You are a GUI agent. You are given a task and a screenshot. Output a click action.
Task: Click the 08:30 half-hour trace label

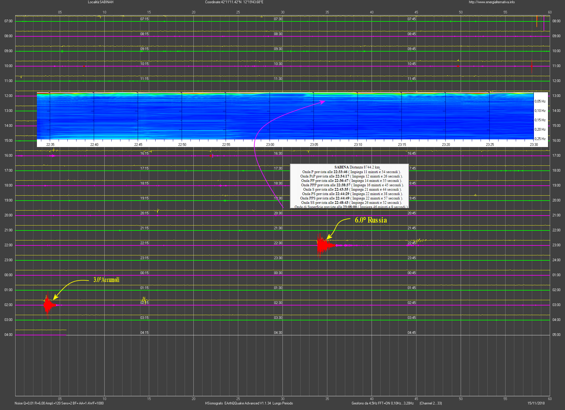278,34
